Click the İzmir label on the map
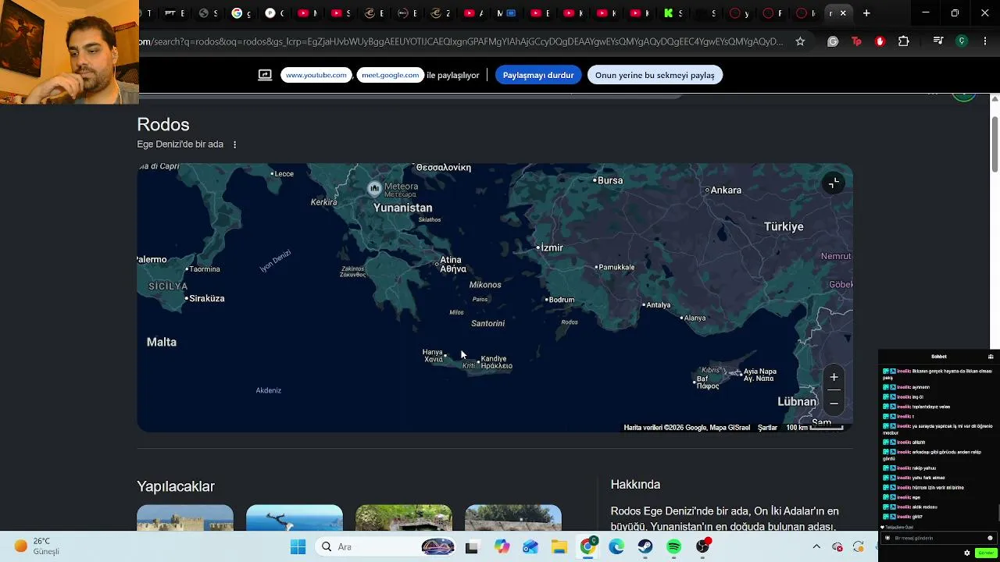Viewport: 1000px width, 562px height. pyautogui.click(x=552, y=247)
